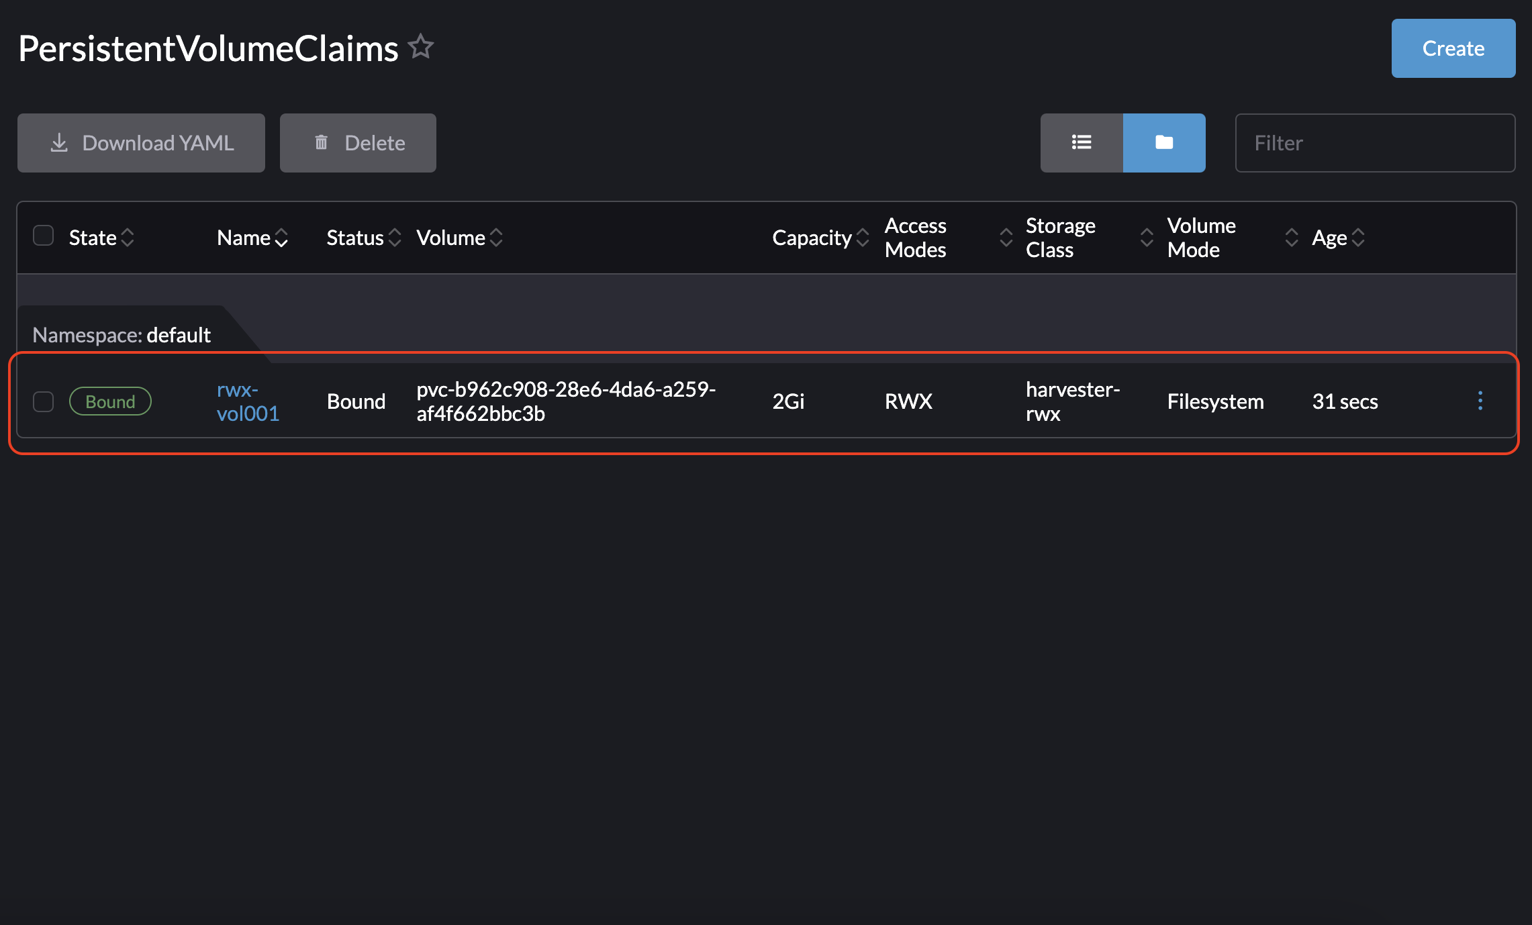Viewport: 1532px width, 925px height.
Task: Click the Create button
Action: (1453, 48)
